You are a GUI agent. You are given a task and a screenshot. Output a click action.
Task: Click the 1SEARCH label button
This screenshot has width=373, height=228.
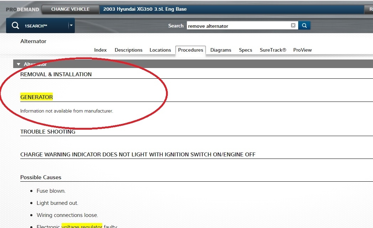[36, 26]
